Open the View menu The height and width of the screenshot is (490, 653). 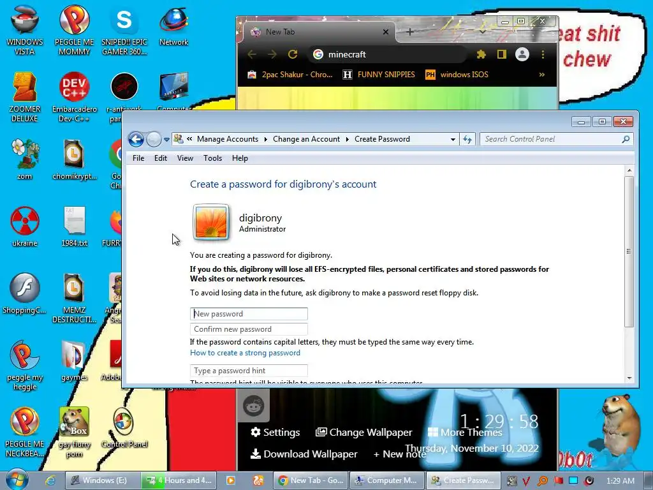(185, 158)
